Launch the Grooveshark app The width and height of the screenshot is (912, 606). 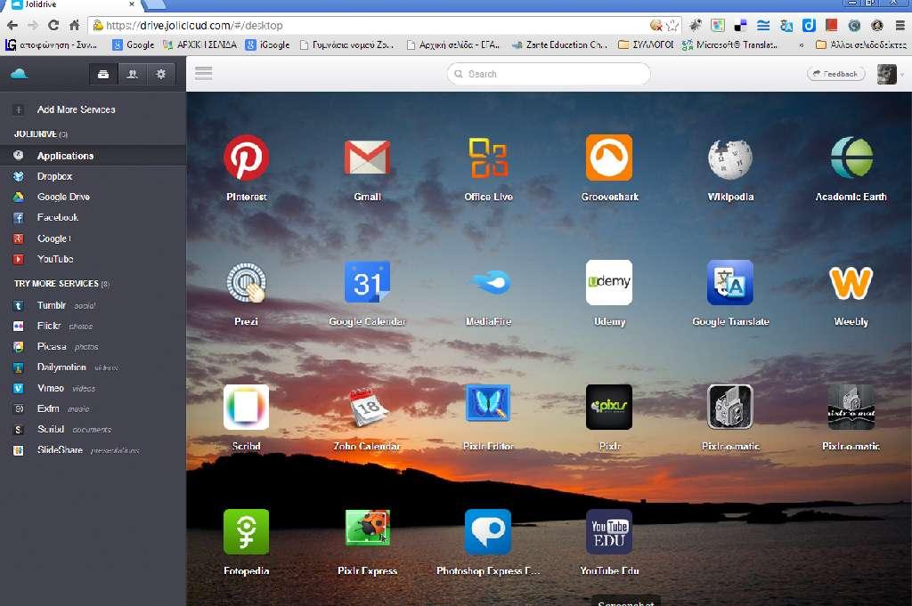click(609, 158)
